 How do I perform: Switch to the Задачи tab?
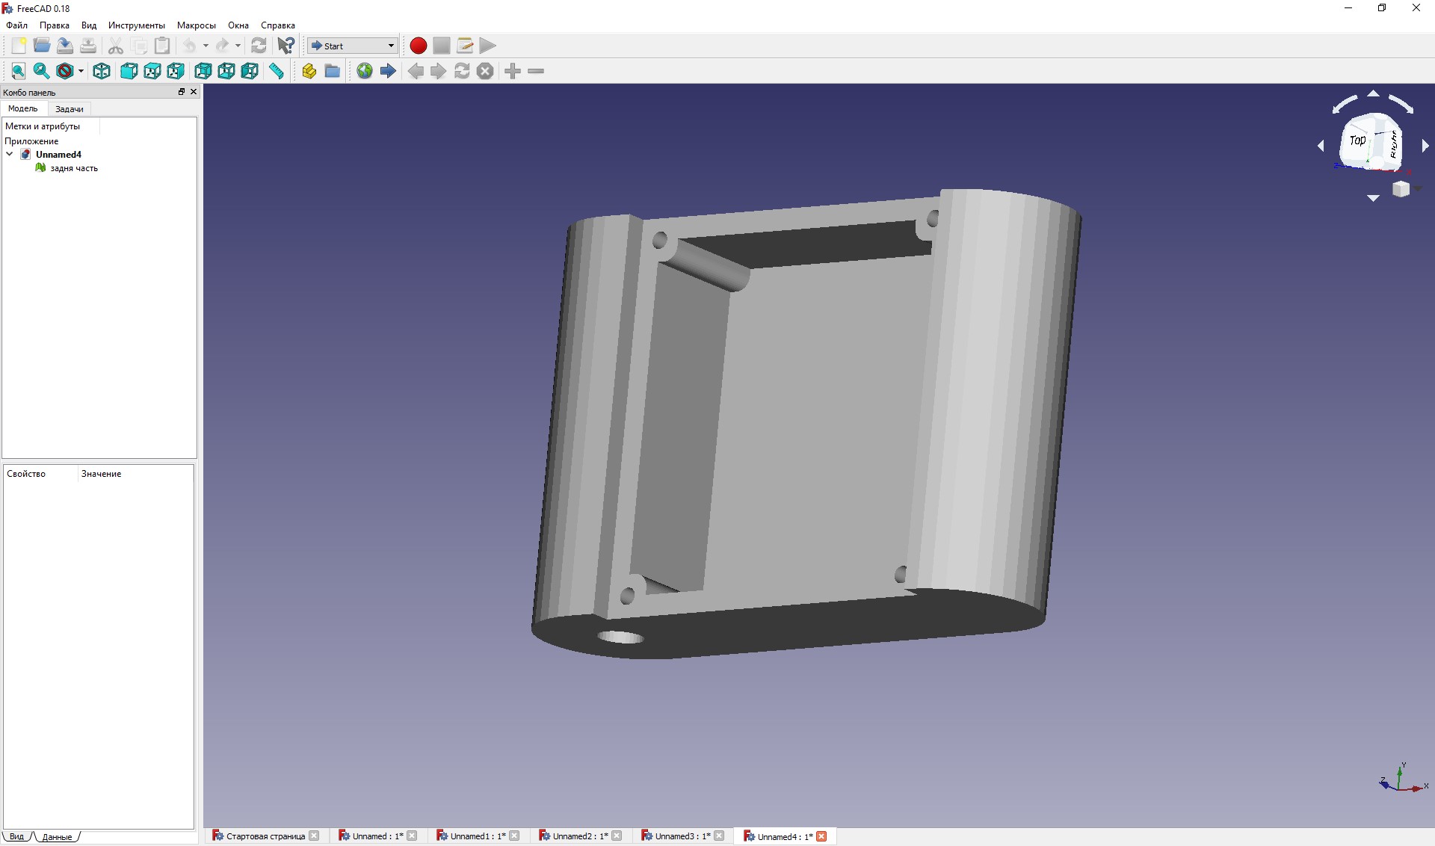[x=70, y=109]
